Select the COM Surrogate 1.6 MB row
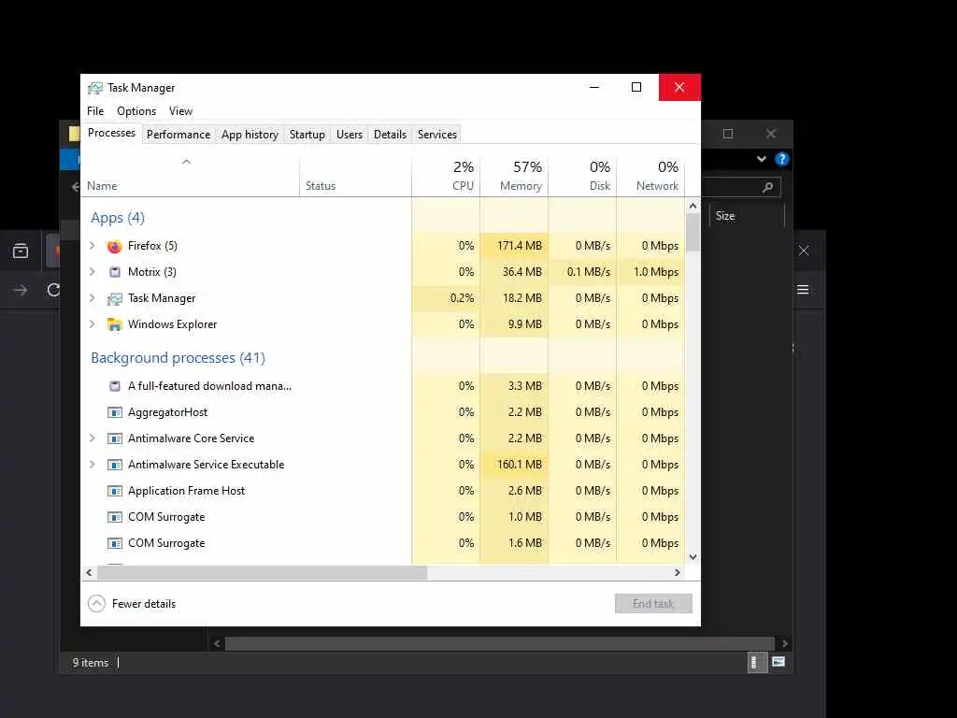This screenshot has height=718, width=957. coord(382,543)
